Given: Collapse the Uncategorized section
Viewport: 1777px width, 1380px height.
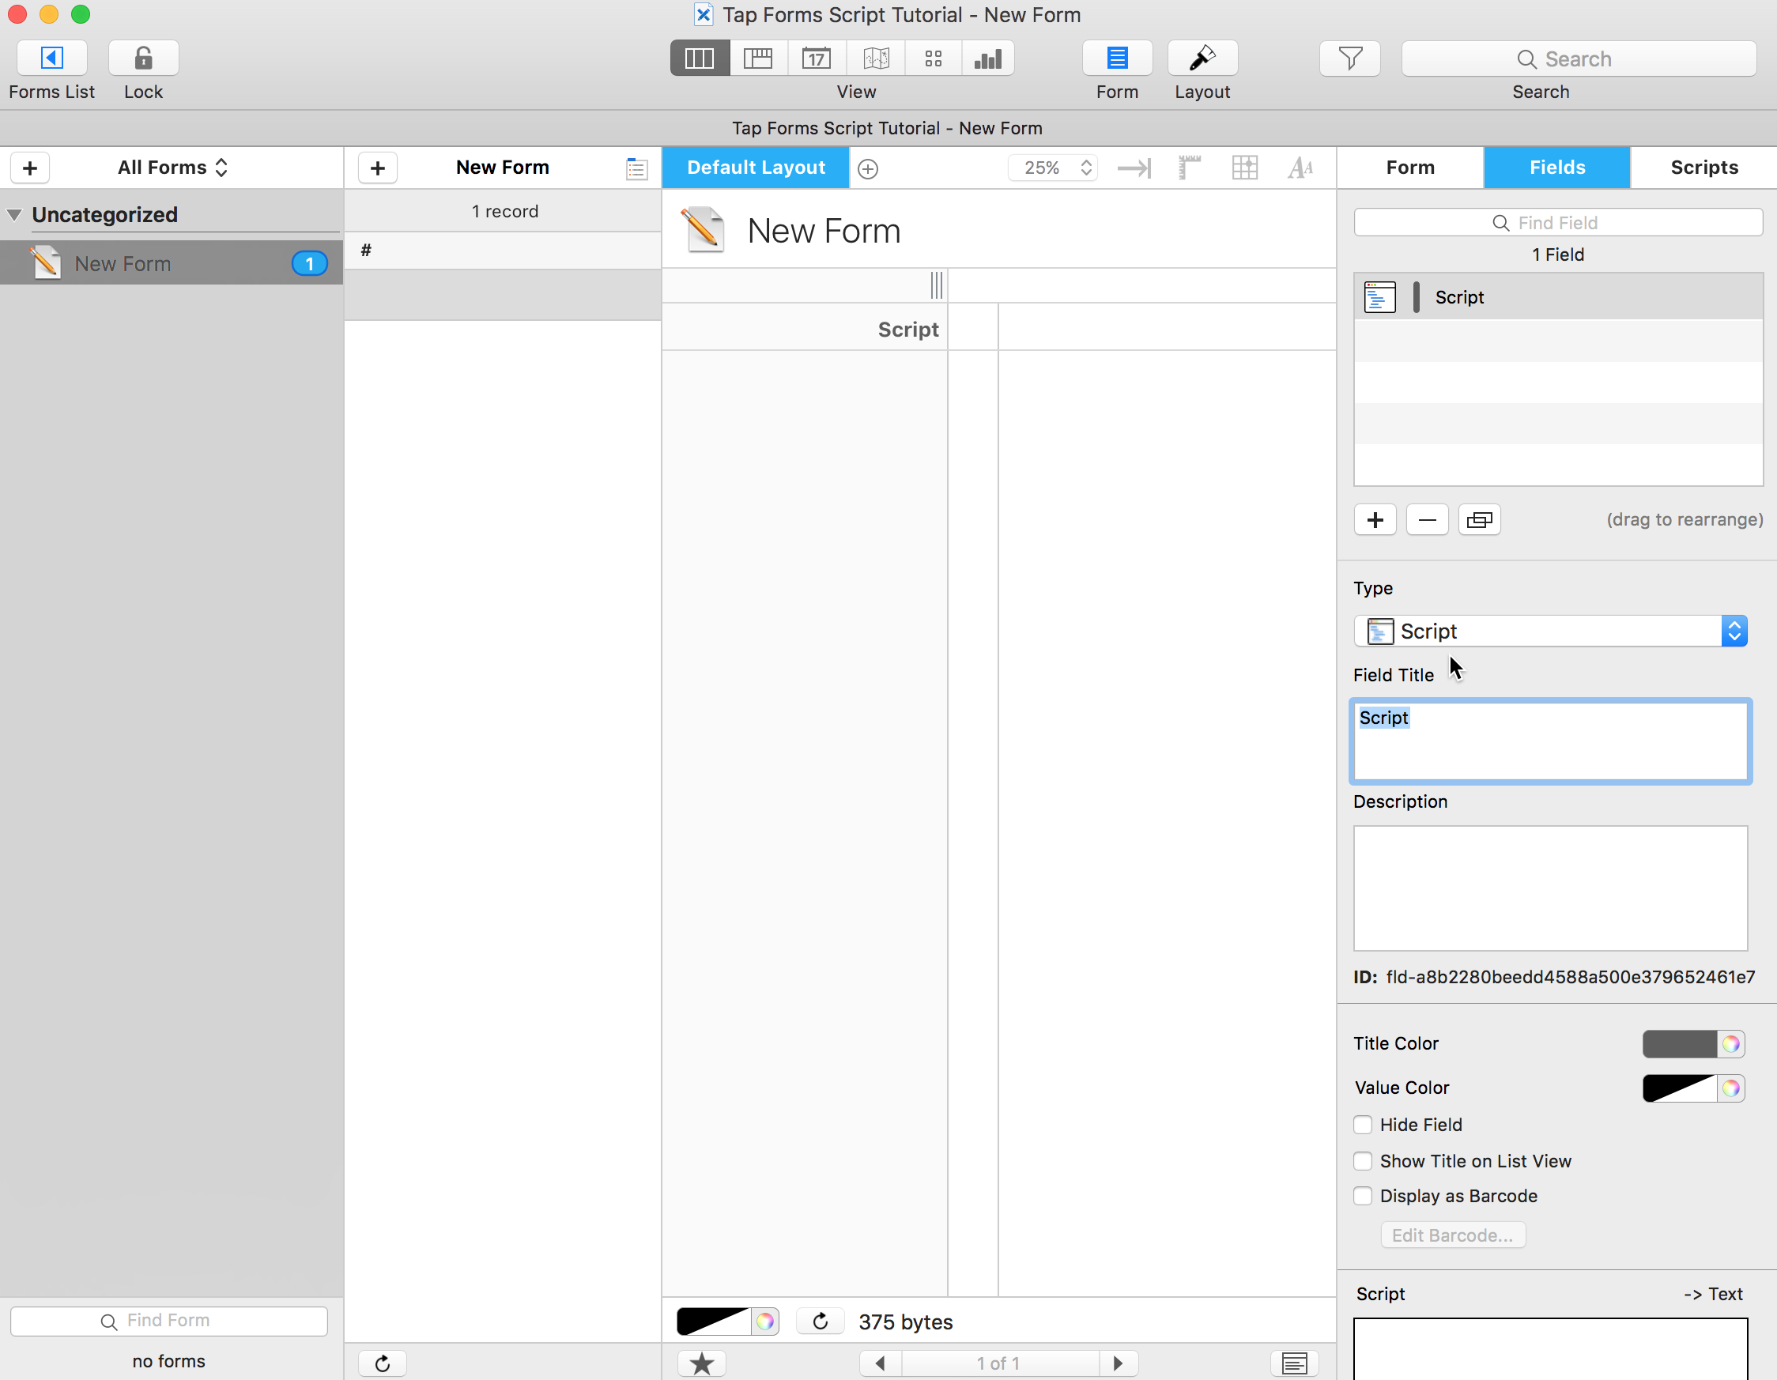Looking at the screenshot, I should [15, 215].
